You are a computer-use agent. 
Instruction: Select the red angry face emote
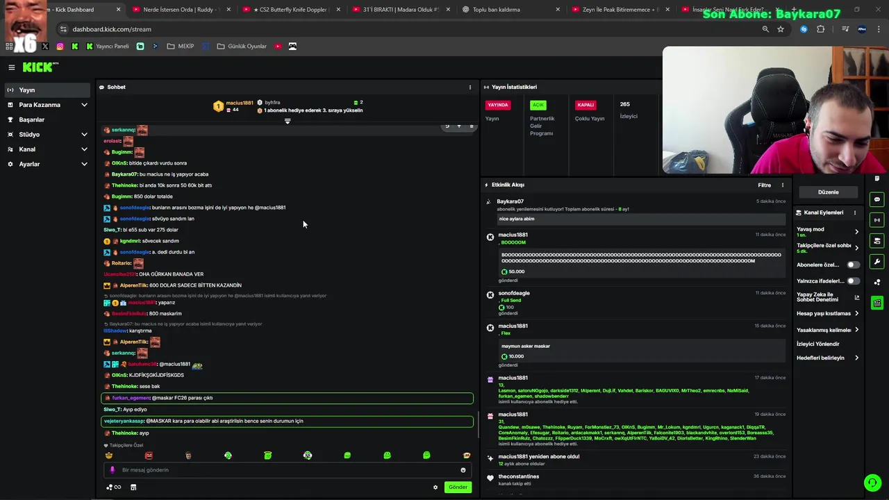tap(149, 456)
